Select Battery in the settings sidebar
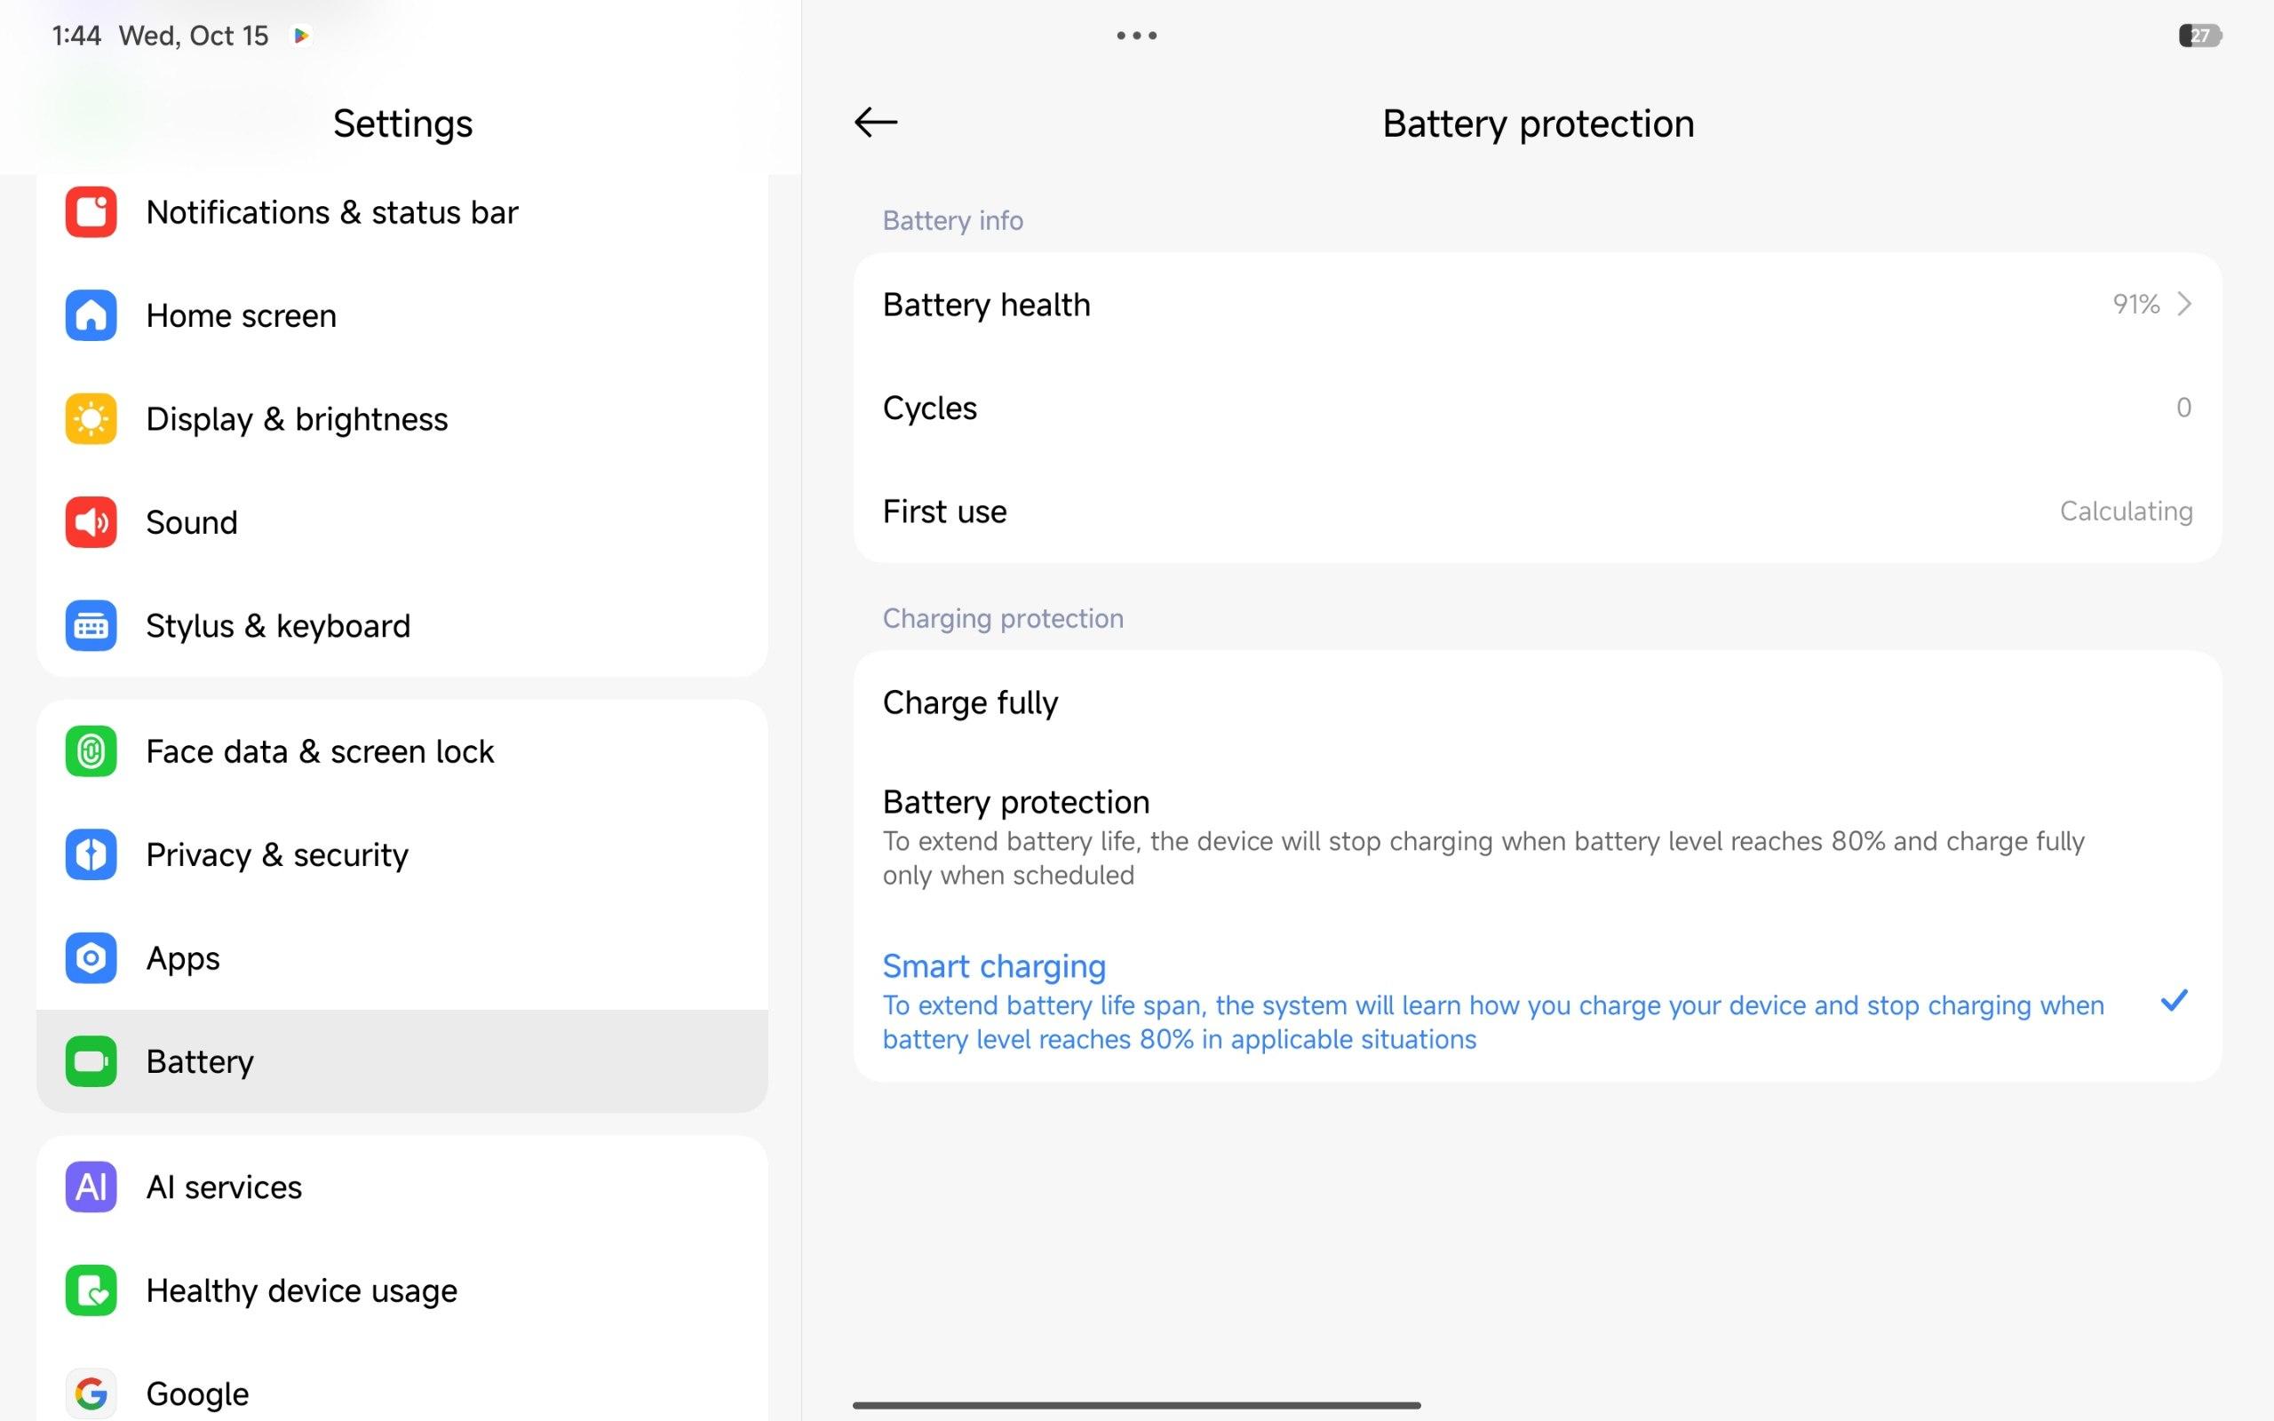 [402, 1062]
